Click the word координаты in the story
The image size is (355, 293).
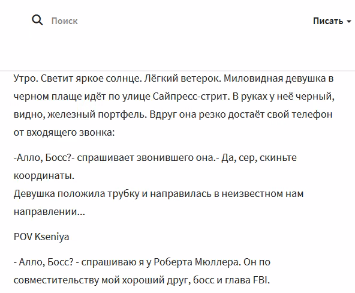click(x=43, y=175)
